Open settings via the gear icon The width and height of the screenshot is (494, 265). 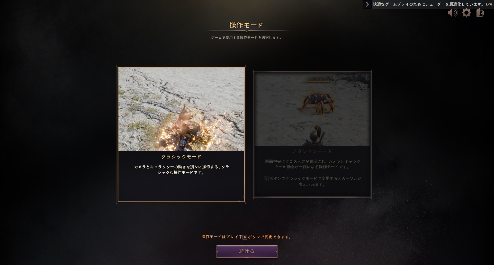pyautogui.click(x=466, y=13)
